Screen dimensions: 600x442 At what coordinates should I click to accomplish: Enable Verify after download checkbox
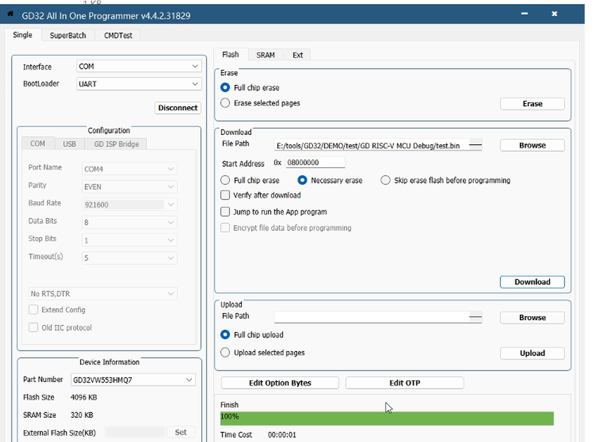click(225, 195)
